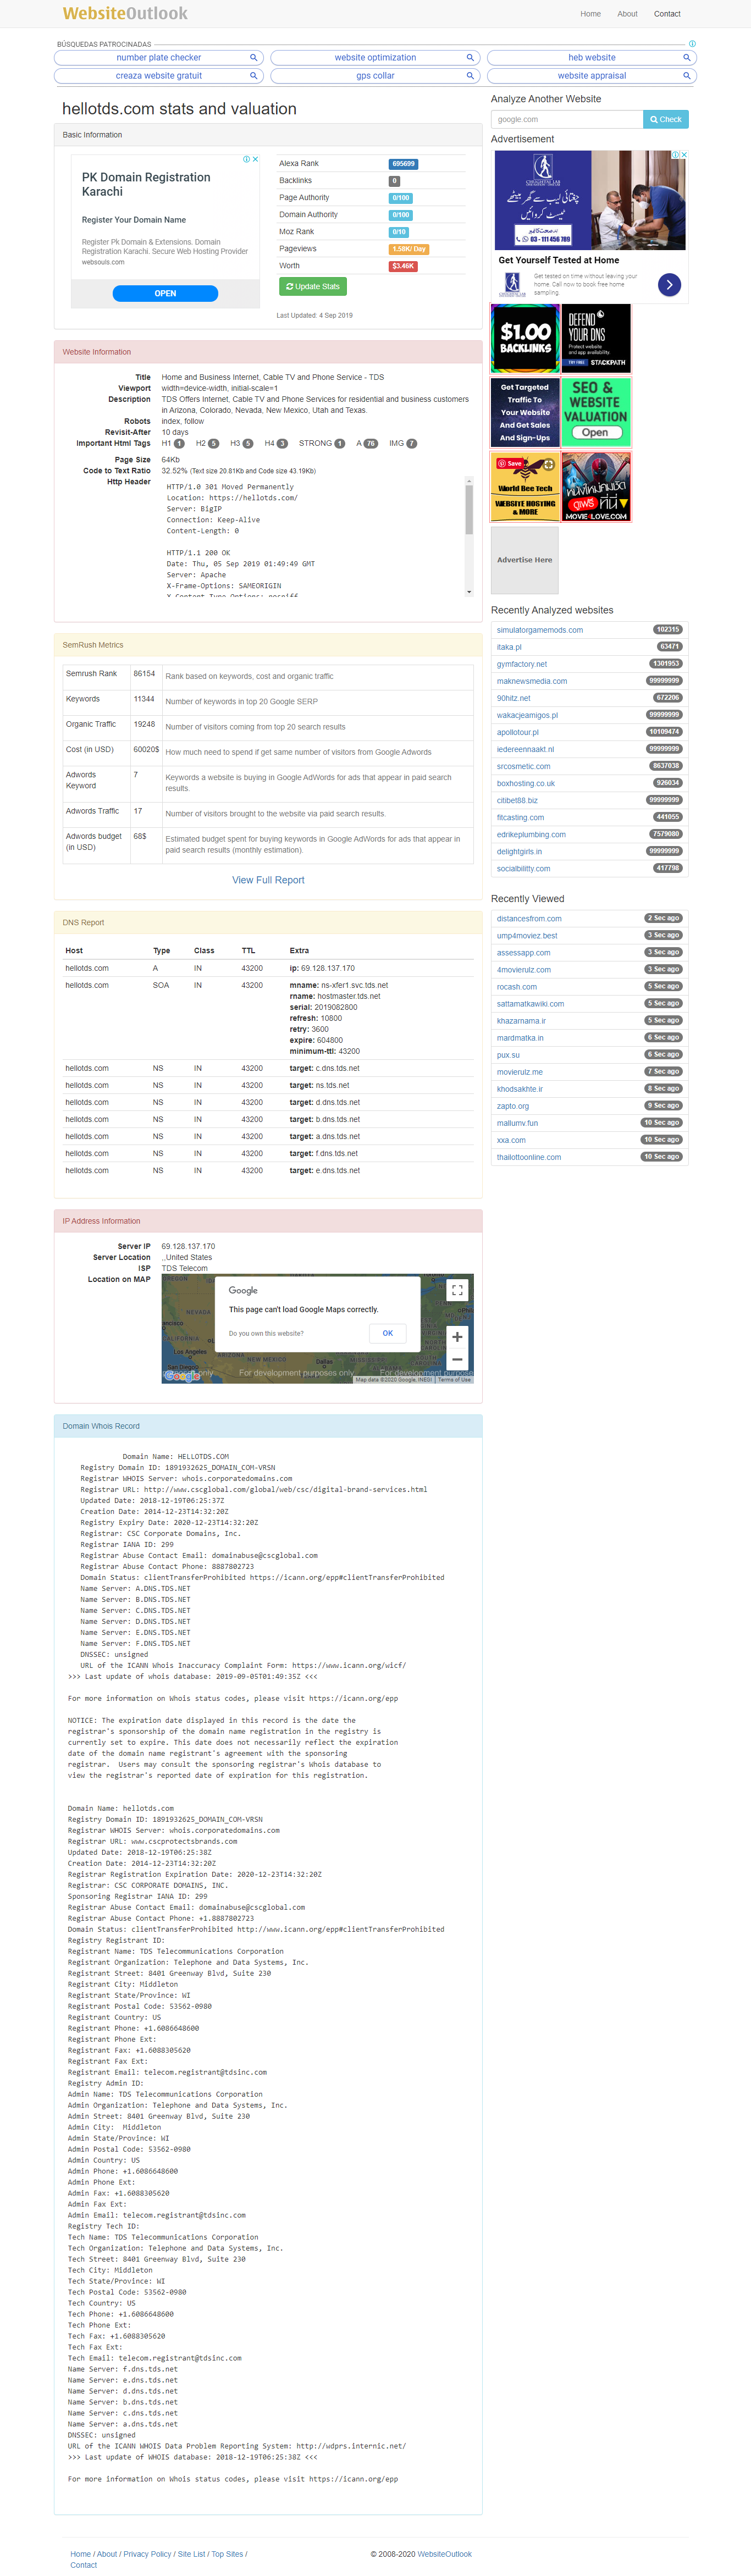The height and width of the screenshot is (2576, 751).
Task: Open the Home navigation link
Action: 590,14
